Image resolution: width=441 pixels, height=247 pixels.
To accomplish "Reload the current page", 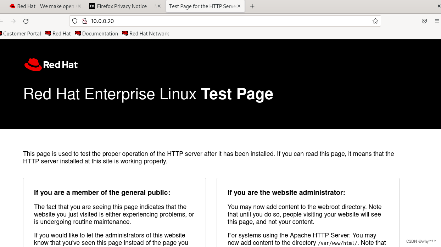I will 26,21.
